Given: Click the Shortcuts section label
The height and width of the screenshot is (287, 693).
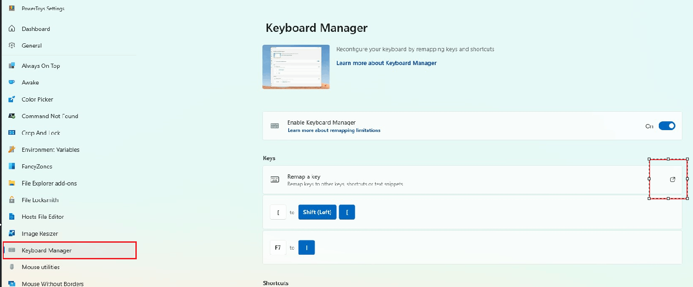Looking at the screenshot, I should (x=276, y=283).
